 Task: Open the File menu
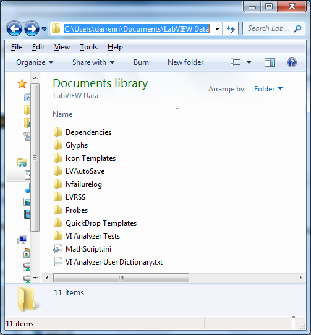pyautogui.click(x=17, y=47)
